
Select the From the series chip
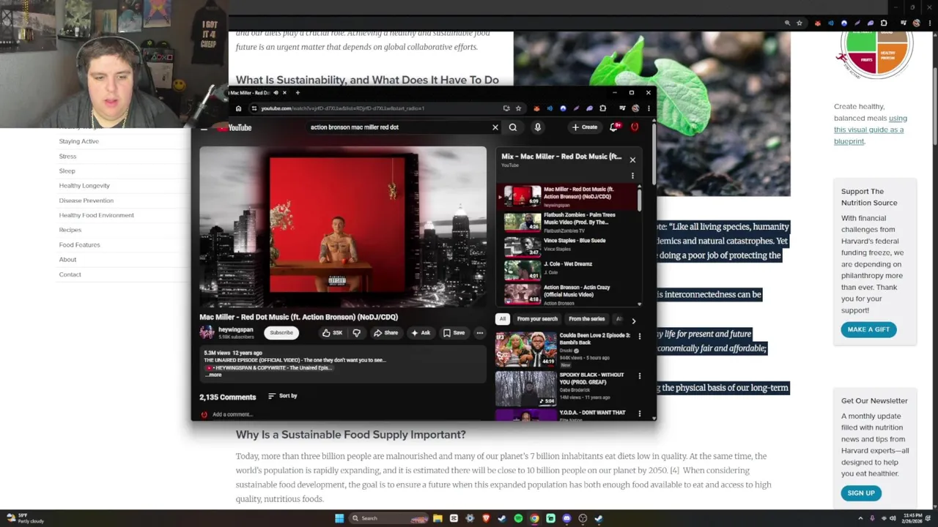[586, 319]
